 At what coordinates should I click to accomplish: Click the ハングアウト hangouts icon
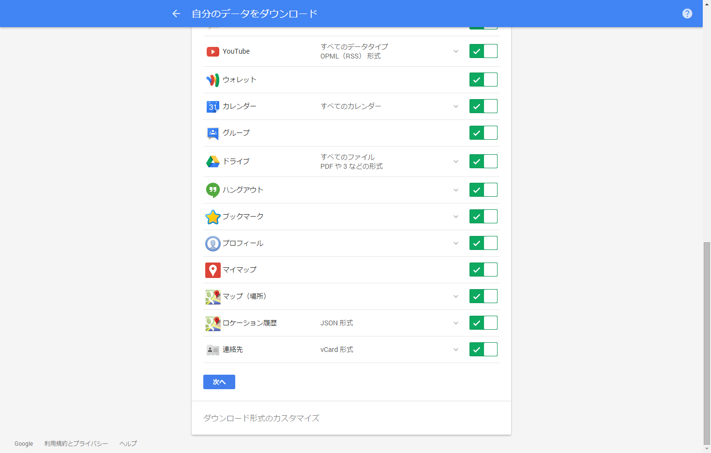coord(213,190)
